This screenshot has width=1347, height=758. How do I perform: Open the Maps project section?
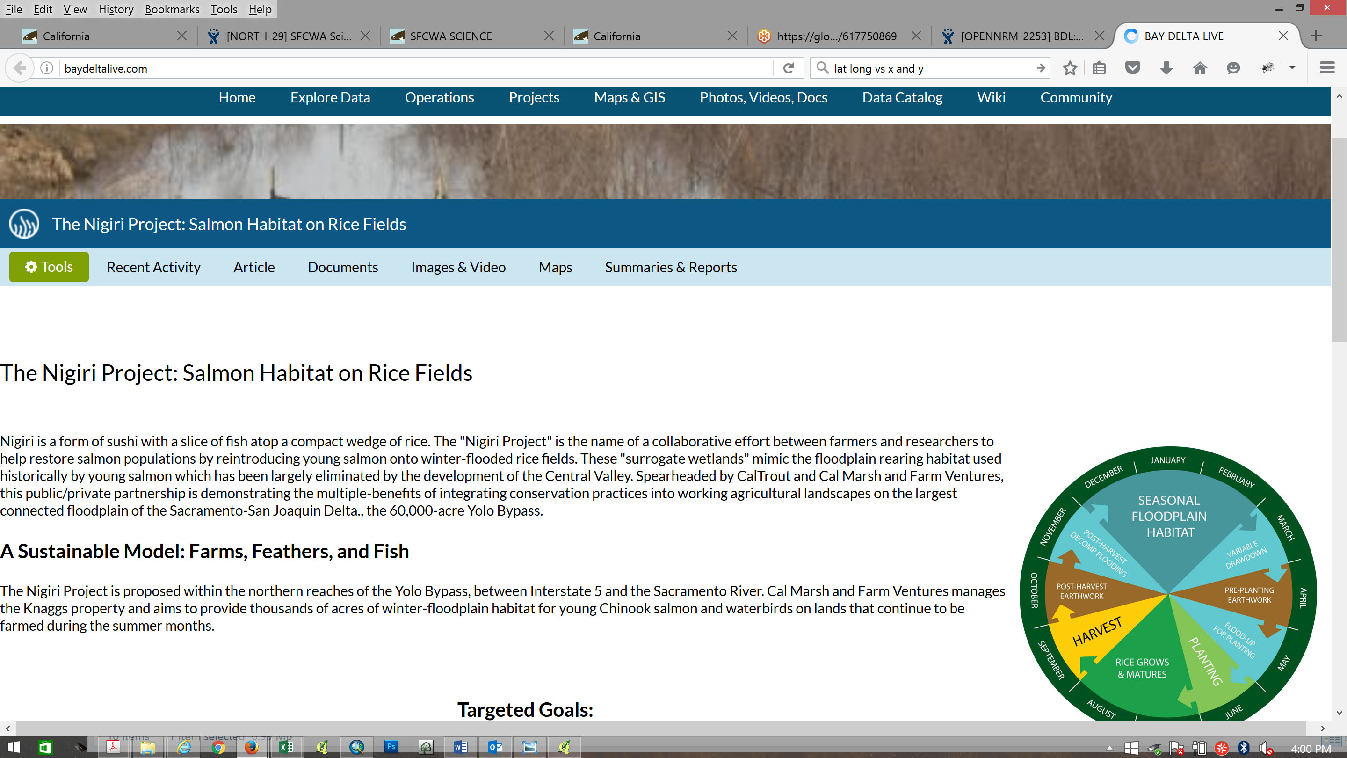pos(555,267)
